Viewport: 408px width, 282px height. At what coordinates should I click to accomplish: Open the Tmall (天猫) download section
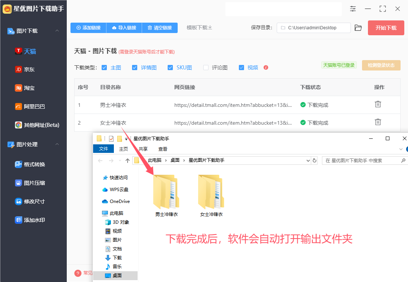tap(26, 51)
